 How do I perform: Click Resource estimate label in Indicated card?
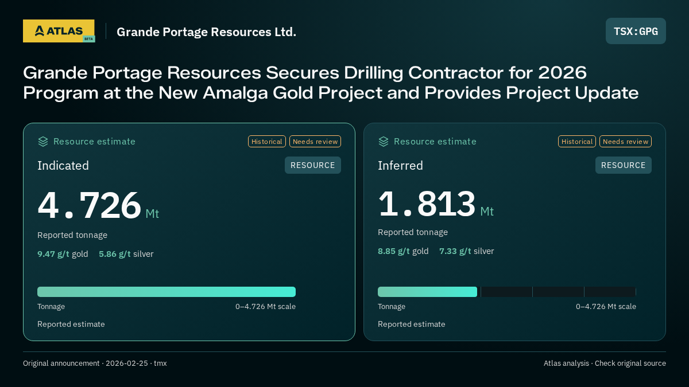pos(94,142)
